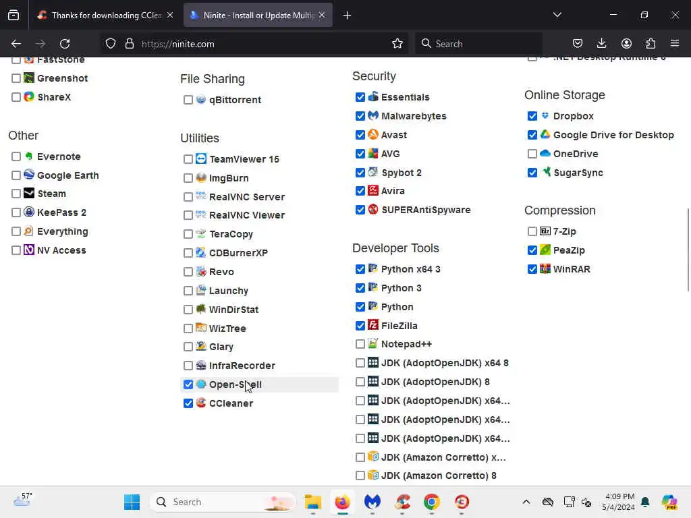The height and width of the screenshot is (518, 691).
Task: Check the OneDrive checkbox
Action: pyautogui.click(x=532, y=154)
